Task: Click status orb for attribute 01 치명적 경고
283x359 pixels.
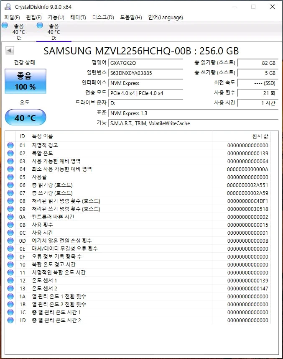Action: pyautogui.click(x=10, y=145)
